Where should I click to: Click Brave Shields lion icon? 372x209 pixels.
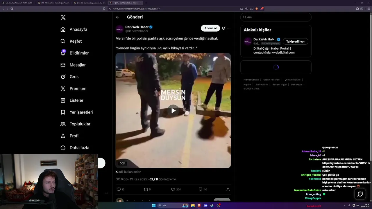(x=256, y=9)
